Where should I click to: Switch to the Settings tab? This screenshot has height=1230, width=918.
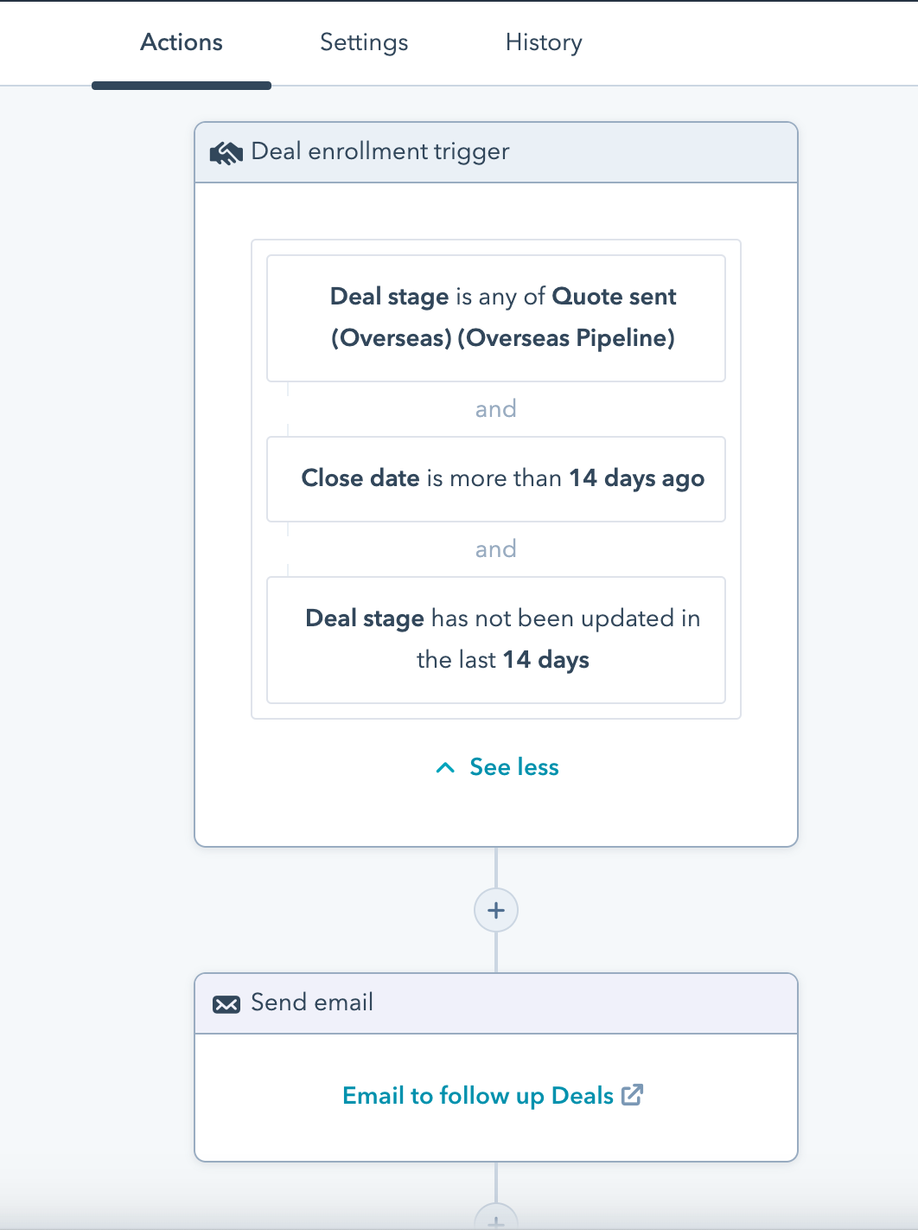click(364, 42)
